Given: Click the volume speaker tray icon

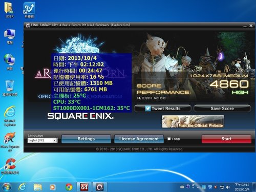Looking at the screenshot, I should (x=228, y=187).
